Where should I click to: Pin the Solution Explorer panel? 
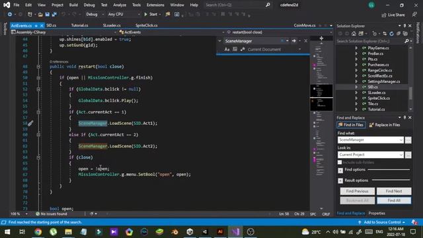point(404,26)
